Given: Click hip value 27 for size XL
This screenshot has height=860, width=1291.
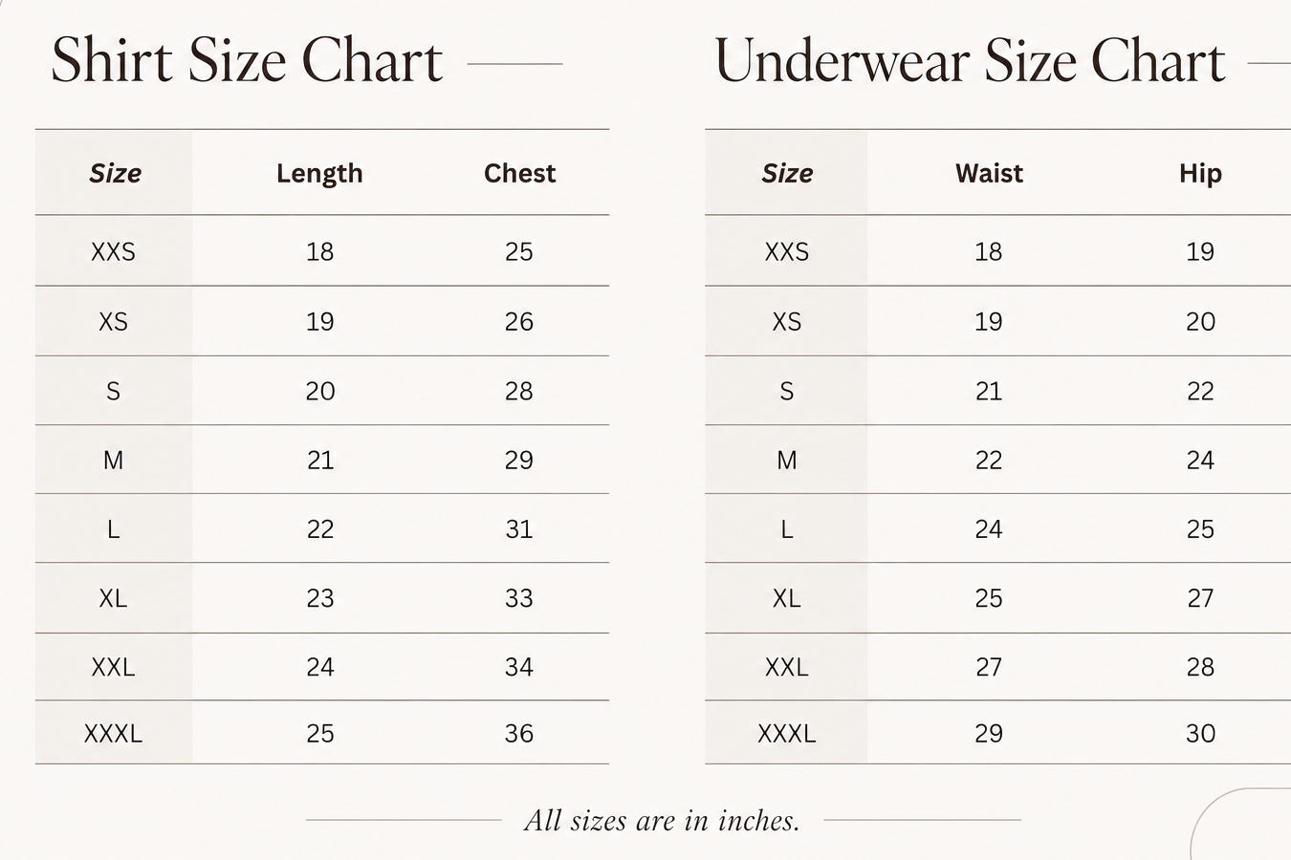Looking at the screenshot, I should 1200,598.
